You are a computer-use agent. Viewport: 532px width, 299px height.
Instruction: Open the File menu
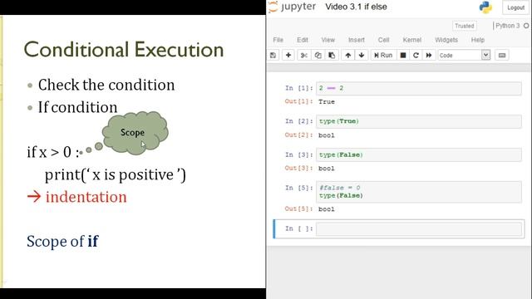point(278,40)
